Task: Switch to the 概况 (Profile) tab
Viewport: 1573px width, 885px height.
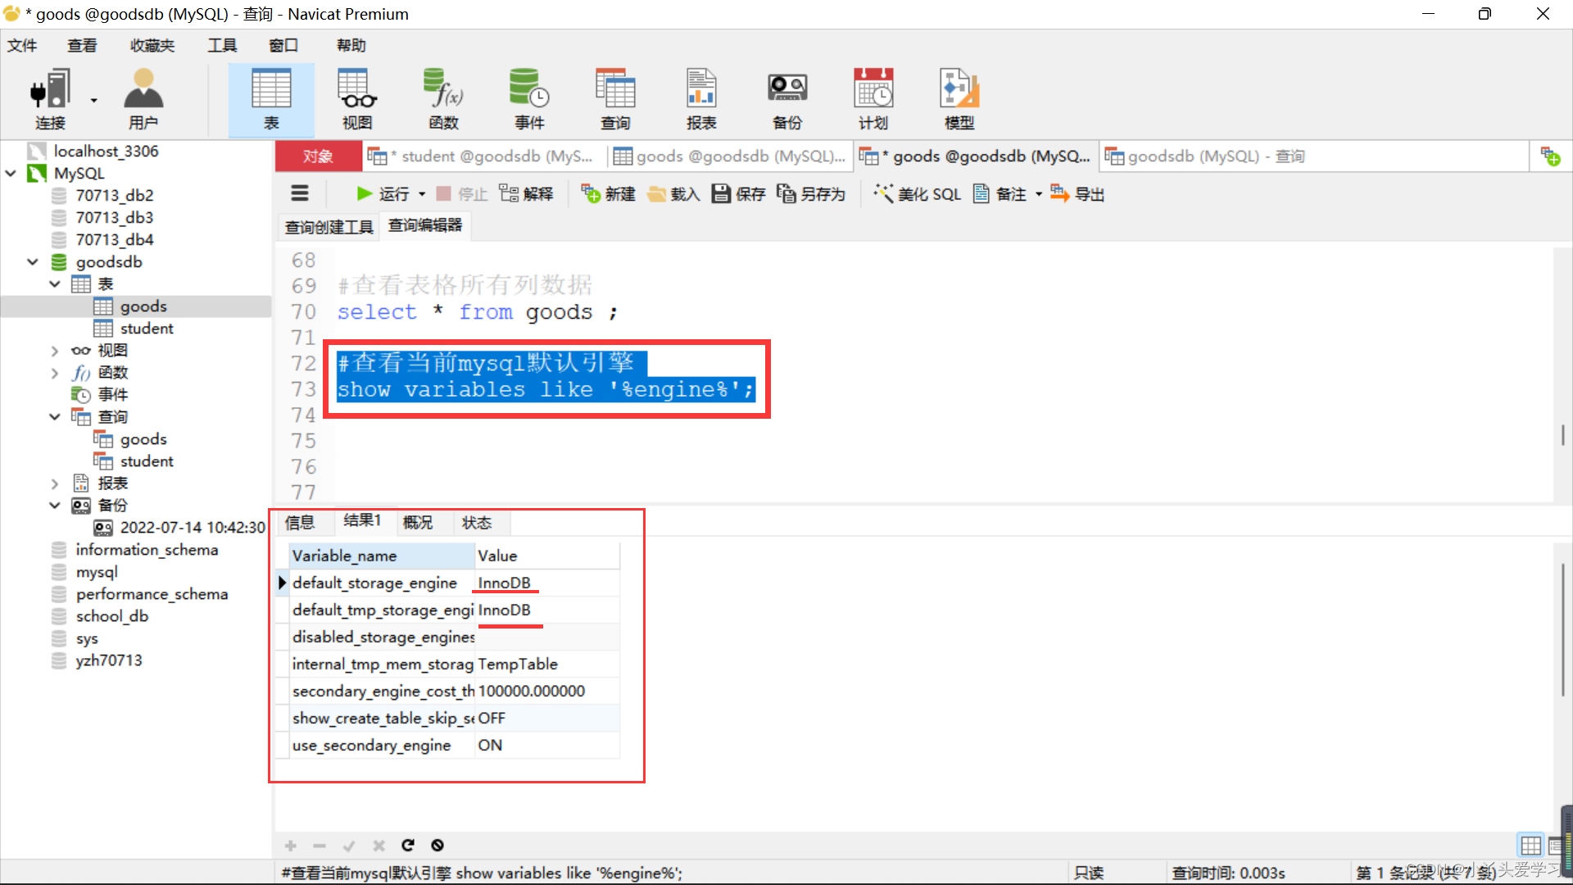Action: 418,522
